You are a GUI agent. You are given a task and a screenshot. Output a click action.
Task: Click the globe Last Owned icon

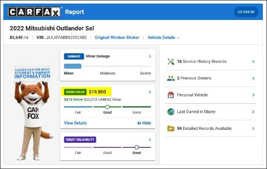[x=171, y=112]
